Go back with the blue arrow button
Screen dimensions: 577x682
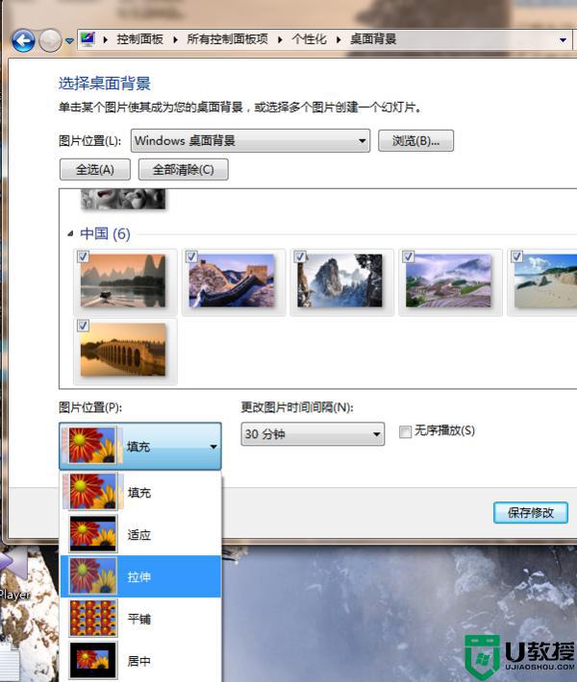pyautogui.click(x=23, y=41)
